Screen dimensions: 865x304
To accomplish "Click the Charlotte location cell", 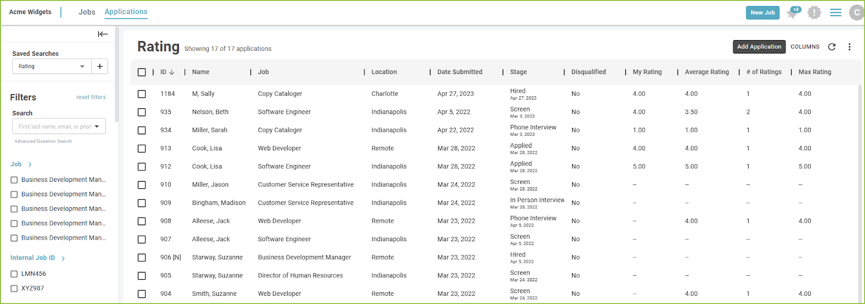I will point(385,94).
